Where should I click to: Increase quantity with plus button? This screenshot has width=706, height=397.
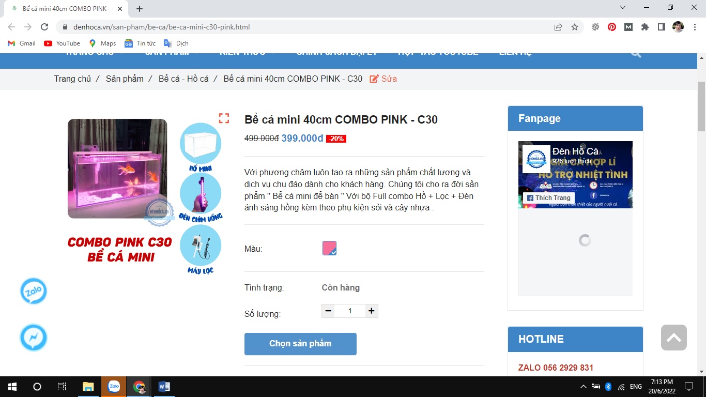371,311
